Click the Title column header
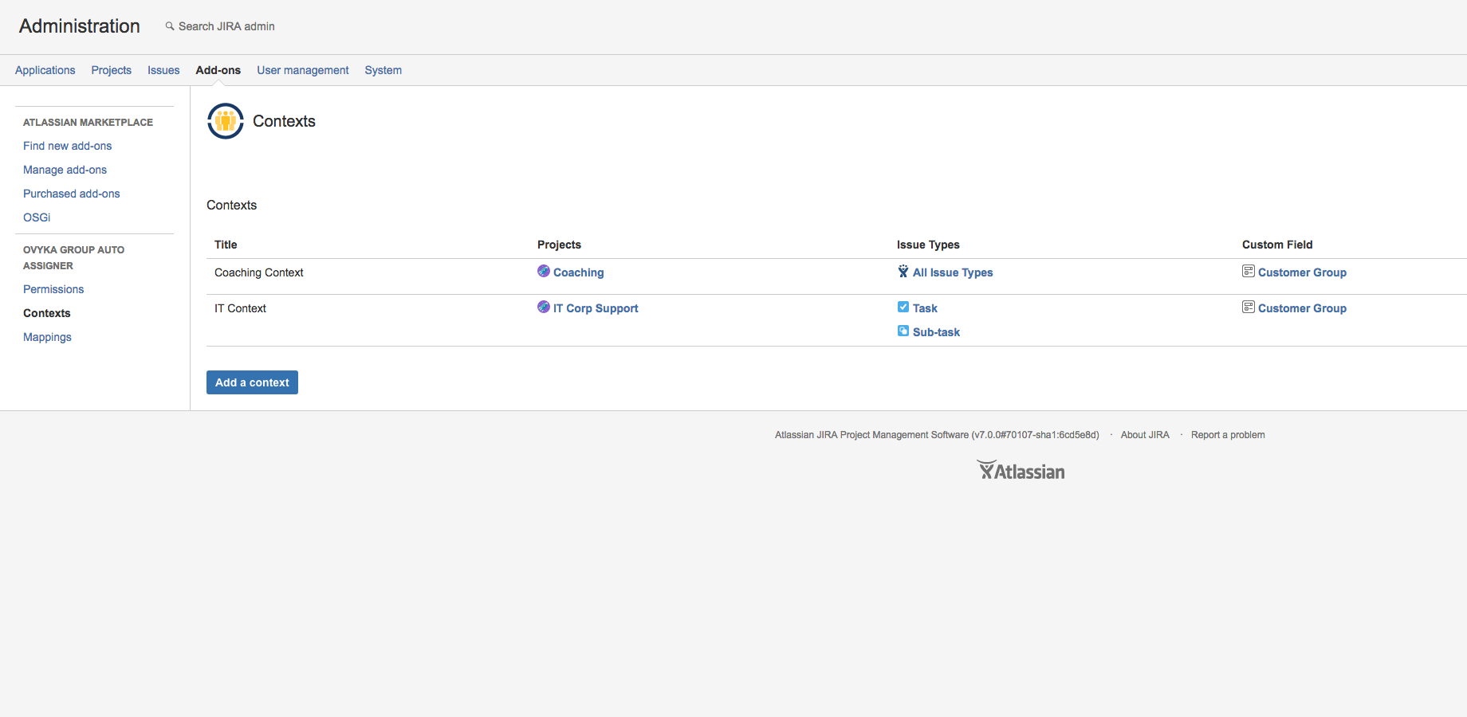 tap(226, 245)
